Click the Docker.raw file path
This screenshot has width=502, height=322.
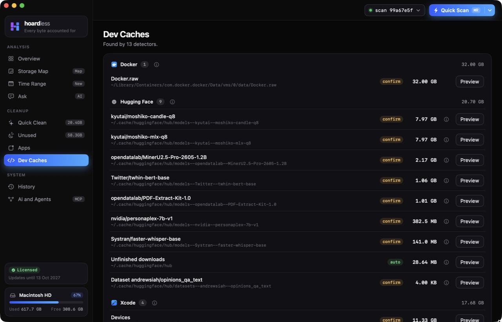pyautogui.click(x=194, y=85)
